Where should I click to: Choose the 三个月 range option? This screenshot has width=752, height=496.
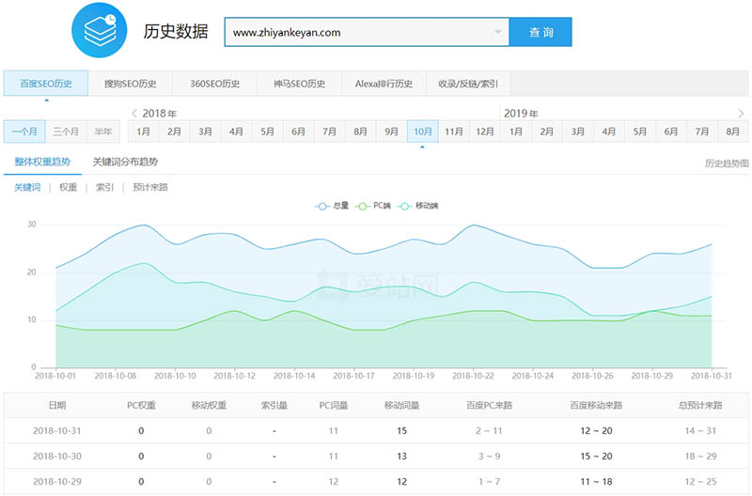[x=66, y=132]
